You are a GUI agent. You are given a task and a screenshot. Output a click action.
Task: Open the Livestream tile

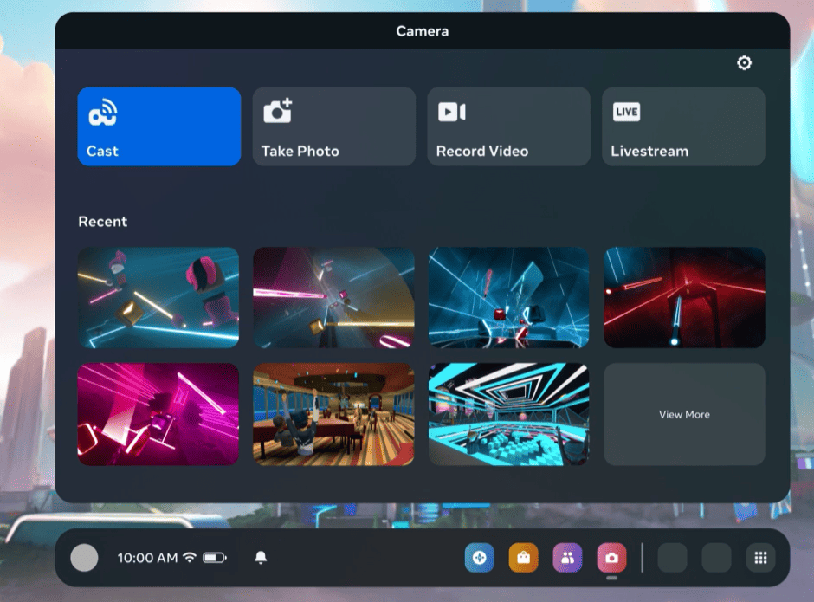click(683, 126)
